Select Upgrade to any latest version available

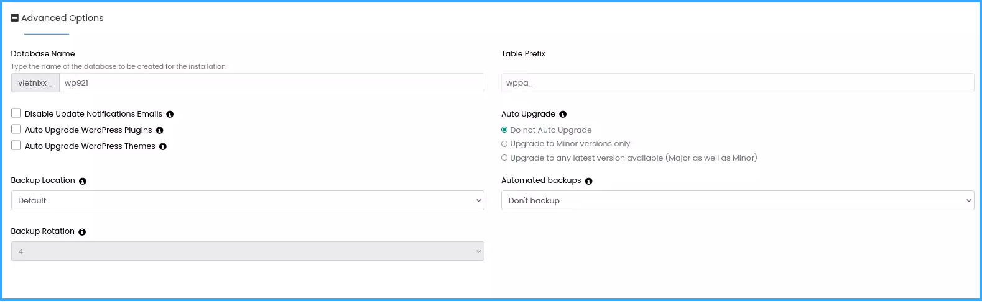504,158
